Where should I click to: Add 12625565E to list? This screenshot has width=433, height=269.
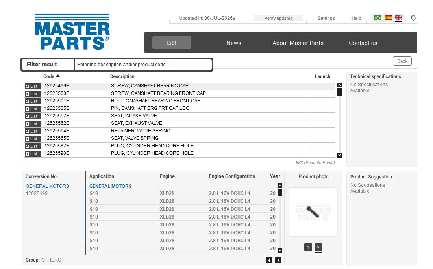coord(33,138)
